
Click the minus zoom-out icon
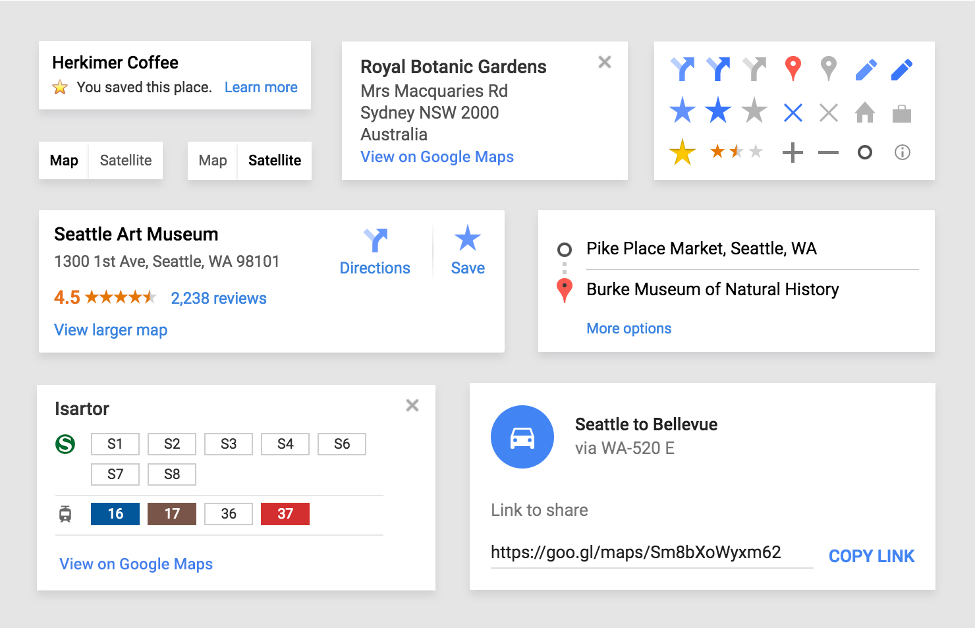click(828, 153)
